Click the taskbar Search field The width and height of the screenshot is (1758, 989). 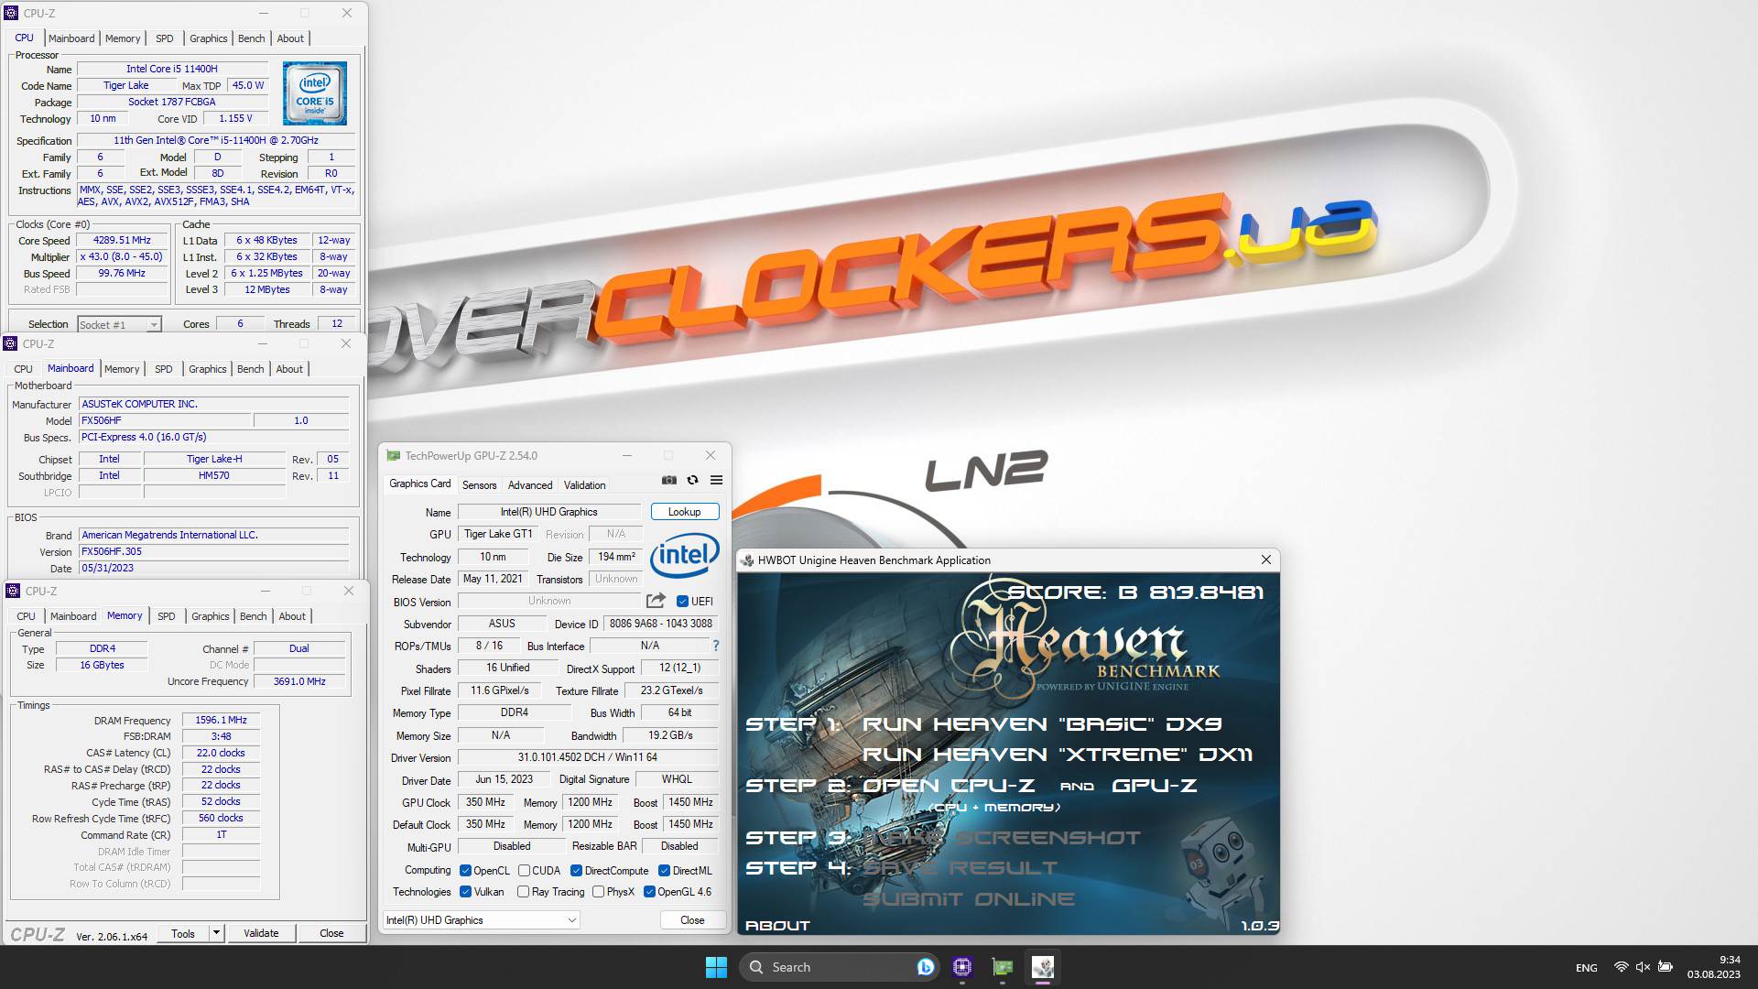(x=840, y=967)
